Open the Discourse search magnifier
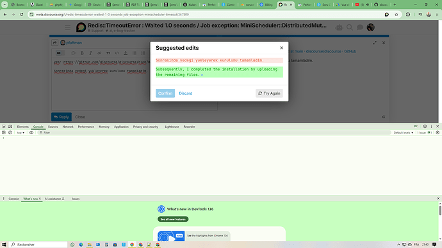 pos(350,27)
